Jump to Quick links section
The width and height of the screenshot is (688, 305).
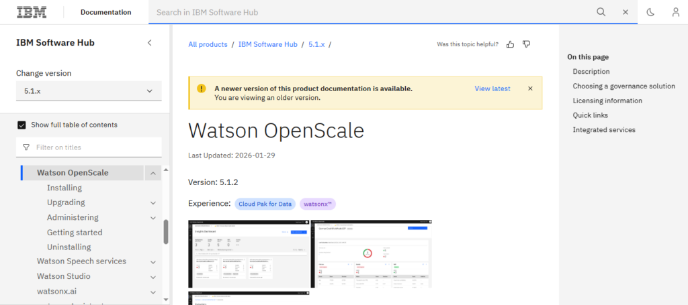(x=590, y=115)
